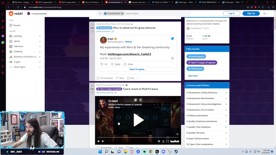Image resolution: width=276 pixels, height=155 pixels.
Task: Upvote the Minx gross behavior post
Action: click(92, 25)
